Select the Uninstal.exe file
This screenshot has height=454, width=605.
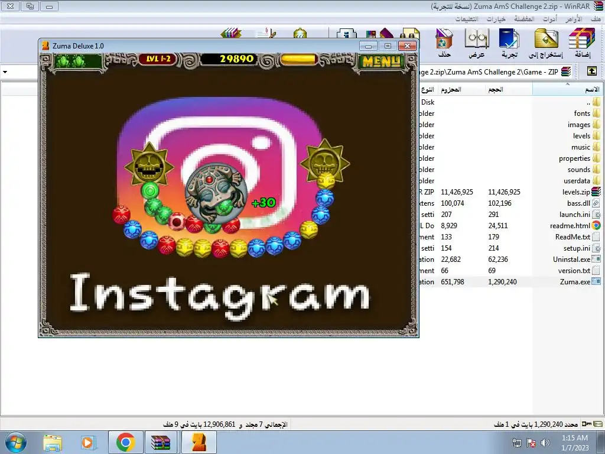(510, 260)
